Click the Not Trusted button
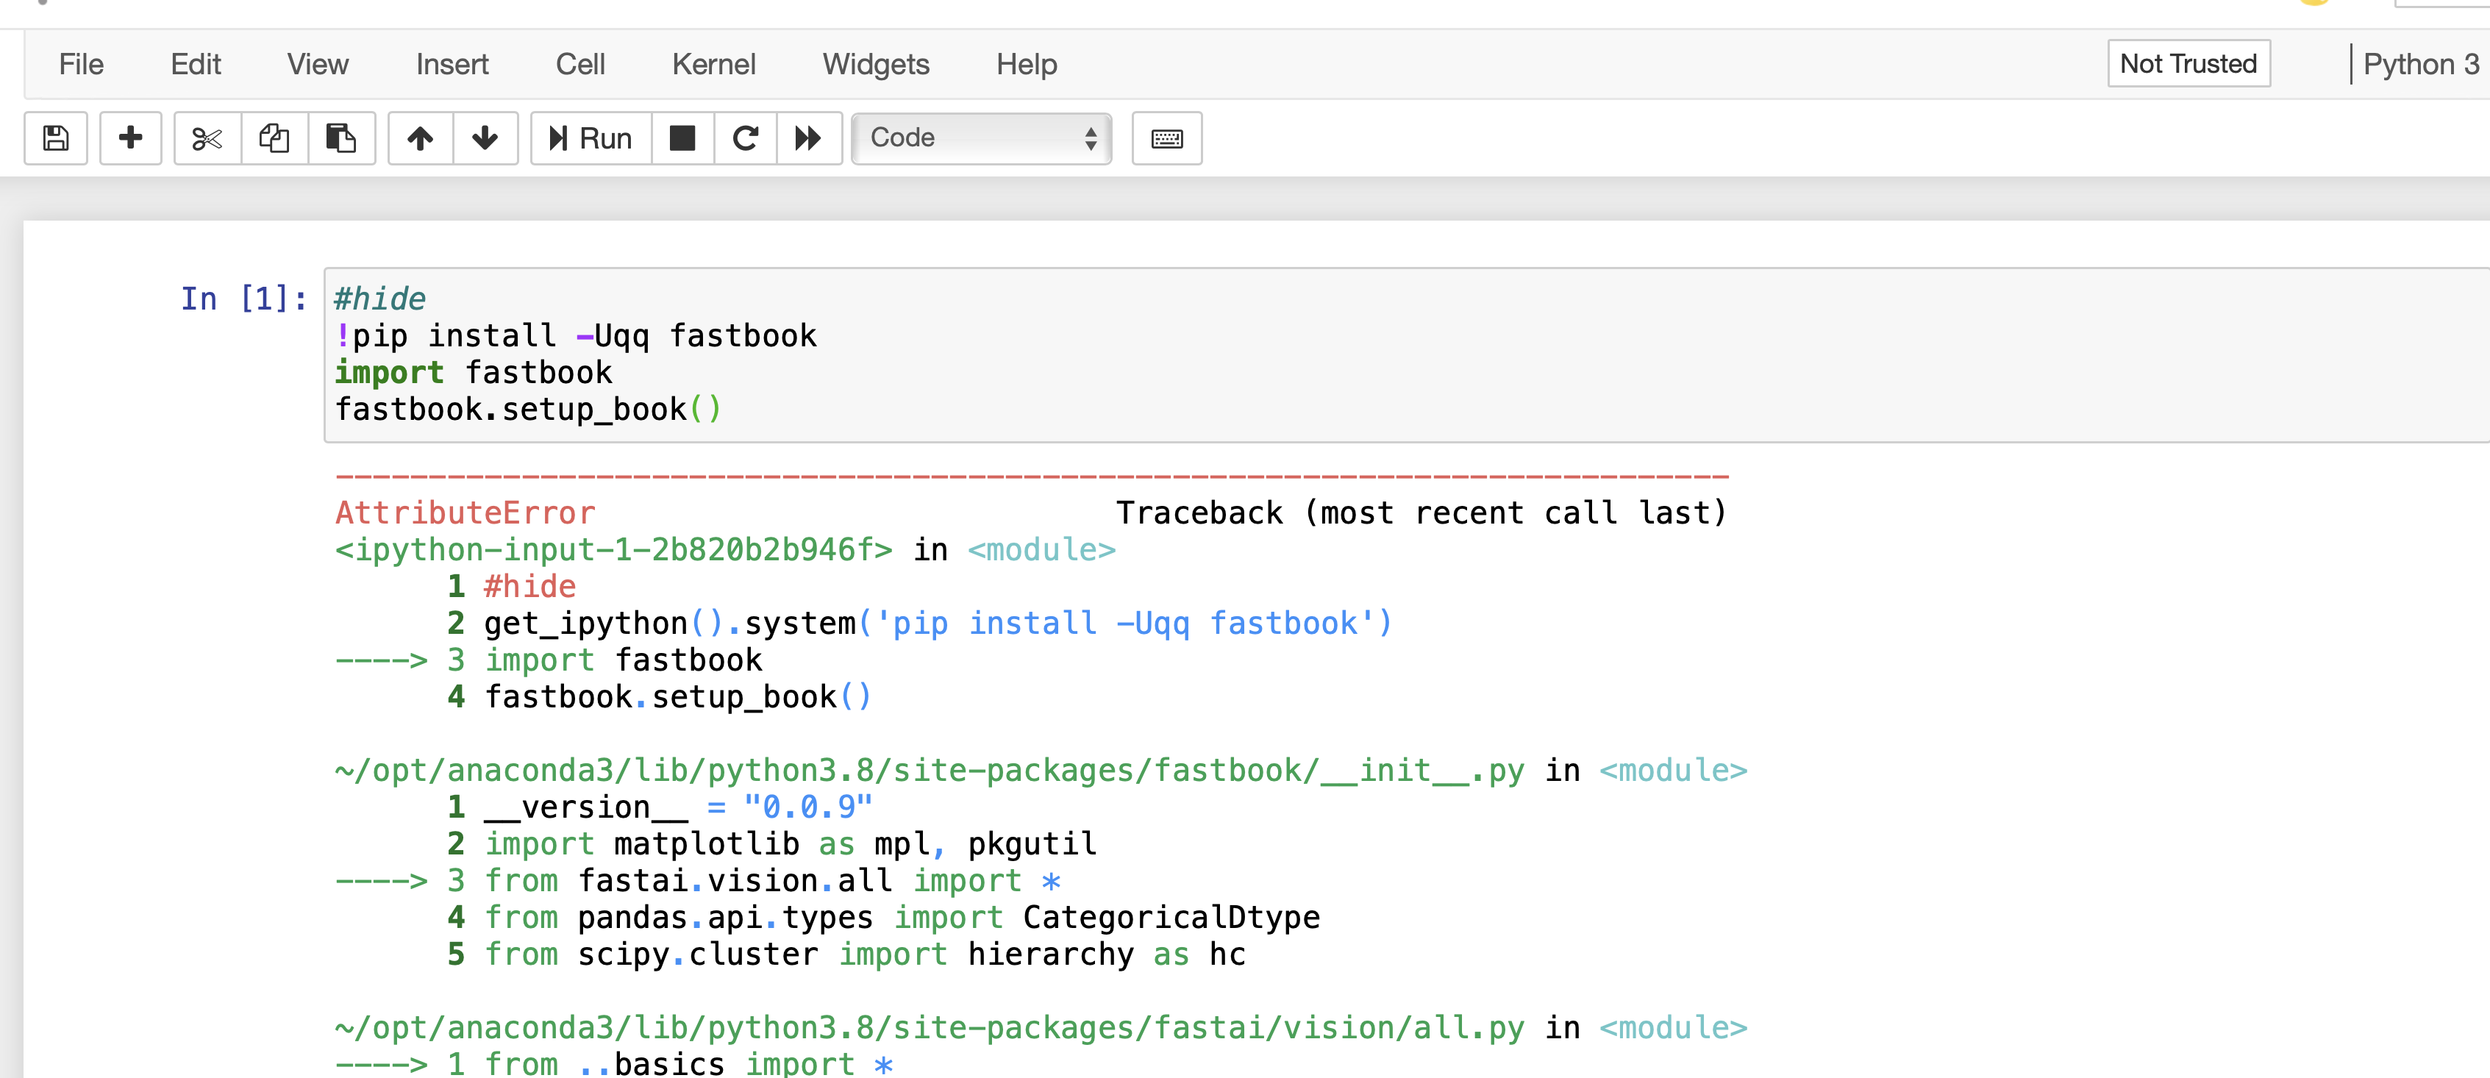Screen dimensions: 2490x1078 [2188, 62]
